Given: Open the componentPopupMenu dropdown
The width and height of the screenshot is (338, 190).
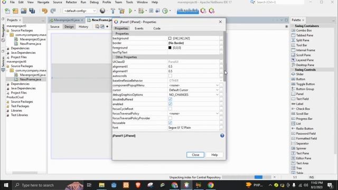Looking at the screenshot, I should pyautogui.click(x=217, y=85).
